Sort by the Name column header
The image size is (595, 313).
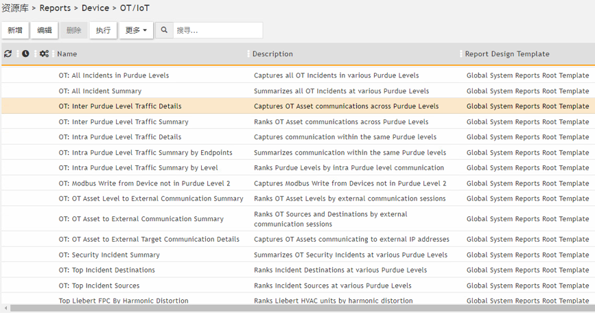point(67,54)
